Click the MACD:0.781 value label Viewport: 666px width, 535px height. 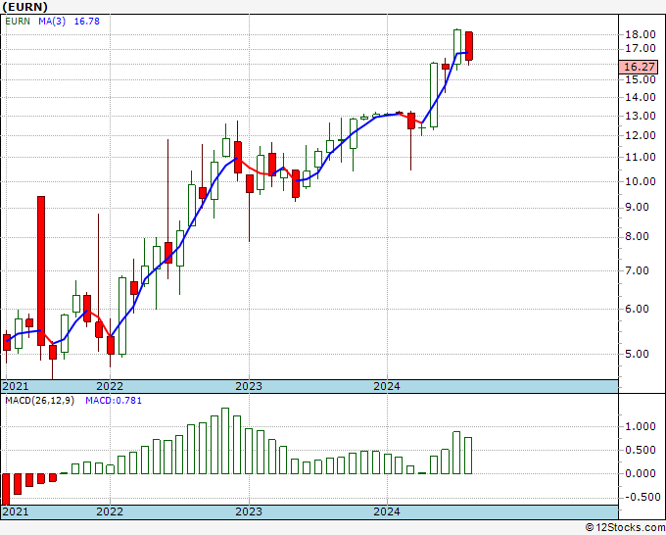114,401
